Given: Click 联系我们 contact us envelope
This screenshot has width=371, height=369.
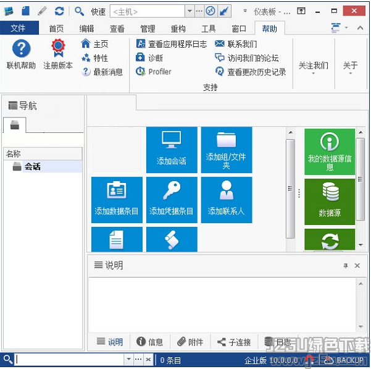Looking at the screenshot, I should 236,44.
